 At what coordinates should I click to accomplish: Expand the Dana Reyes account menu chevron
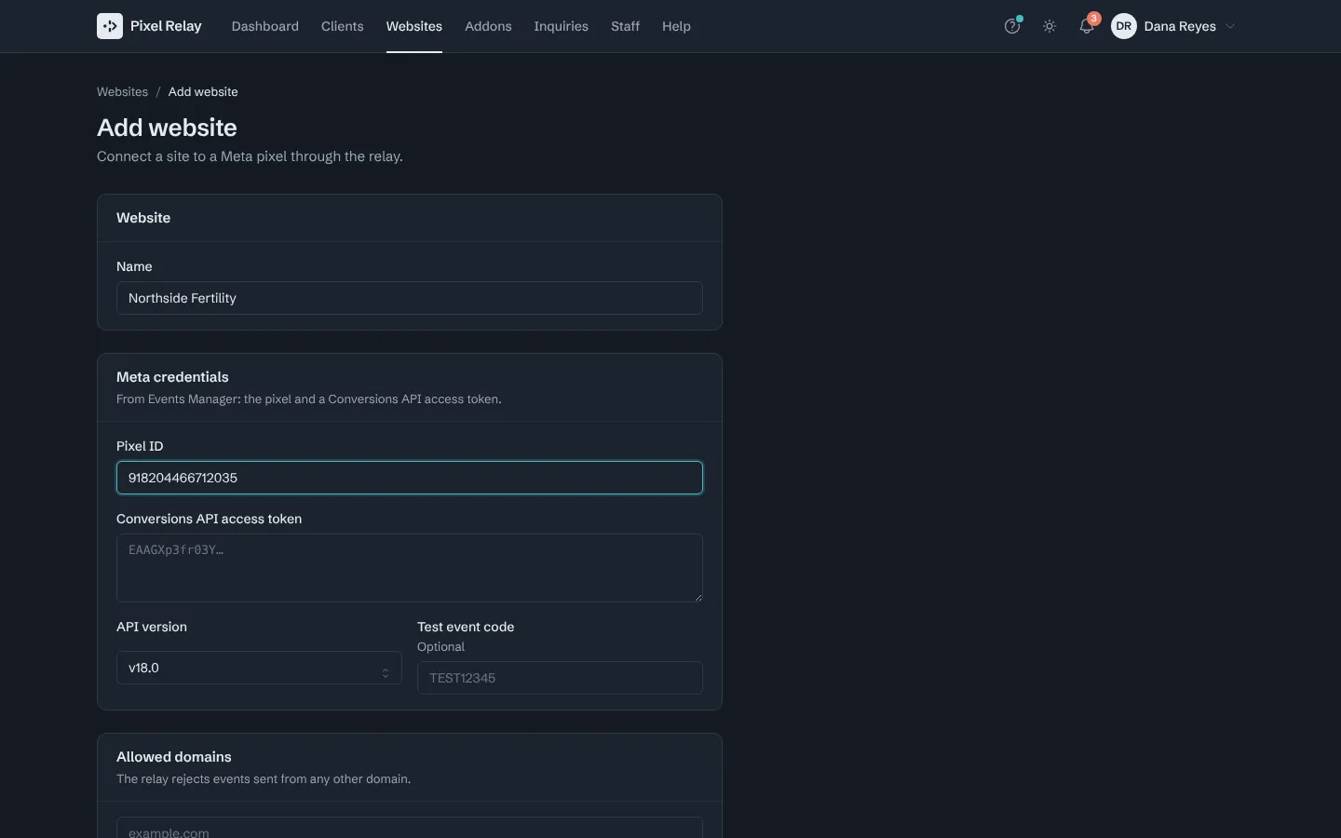coord(1230,26)
